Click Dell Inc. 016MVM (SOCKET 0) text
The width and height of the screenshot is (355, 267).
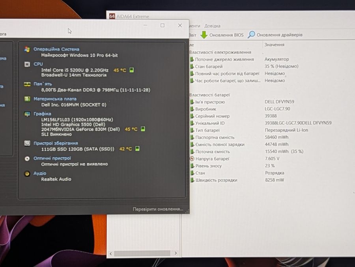pos(74,105)
